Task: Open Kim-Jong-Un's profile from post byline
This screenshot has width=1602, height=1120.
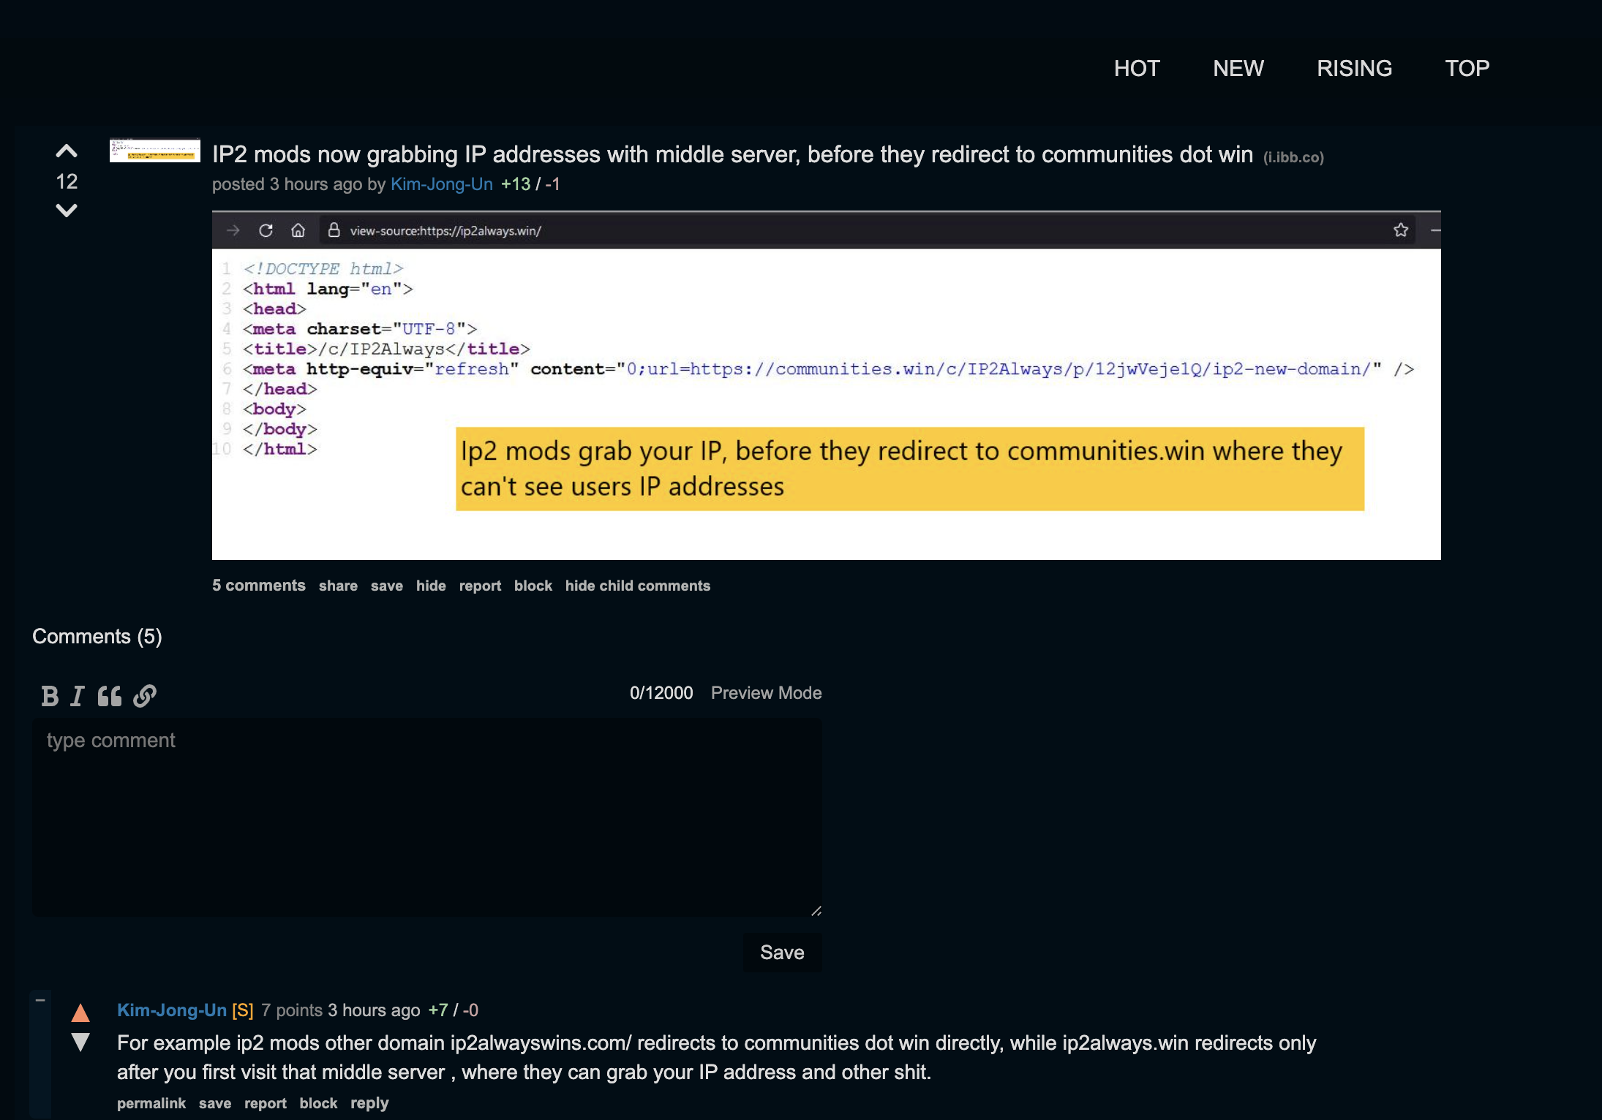Action: click(x=441, y=184)
